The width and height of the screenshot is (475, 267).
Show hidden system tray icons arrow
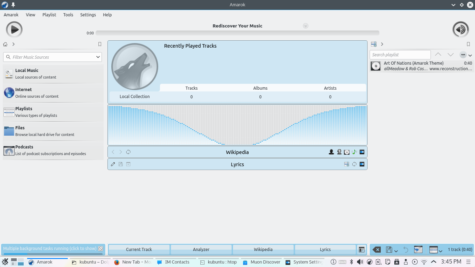pyautogui.click(x=433, y=262)
